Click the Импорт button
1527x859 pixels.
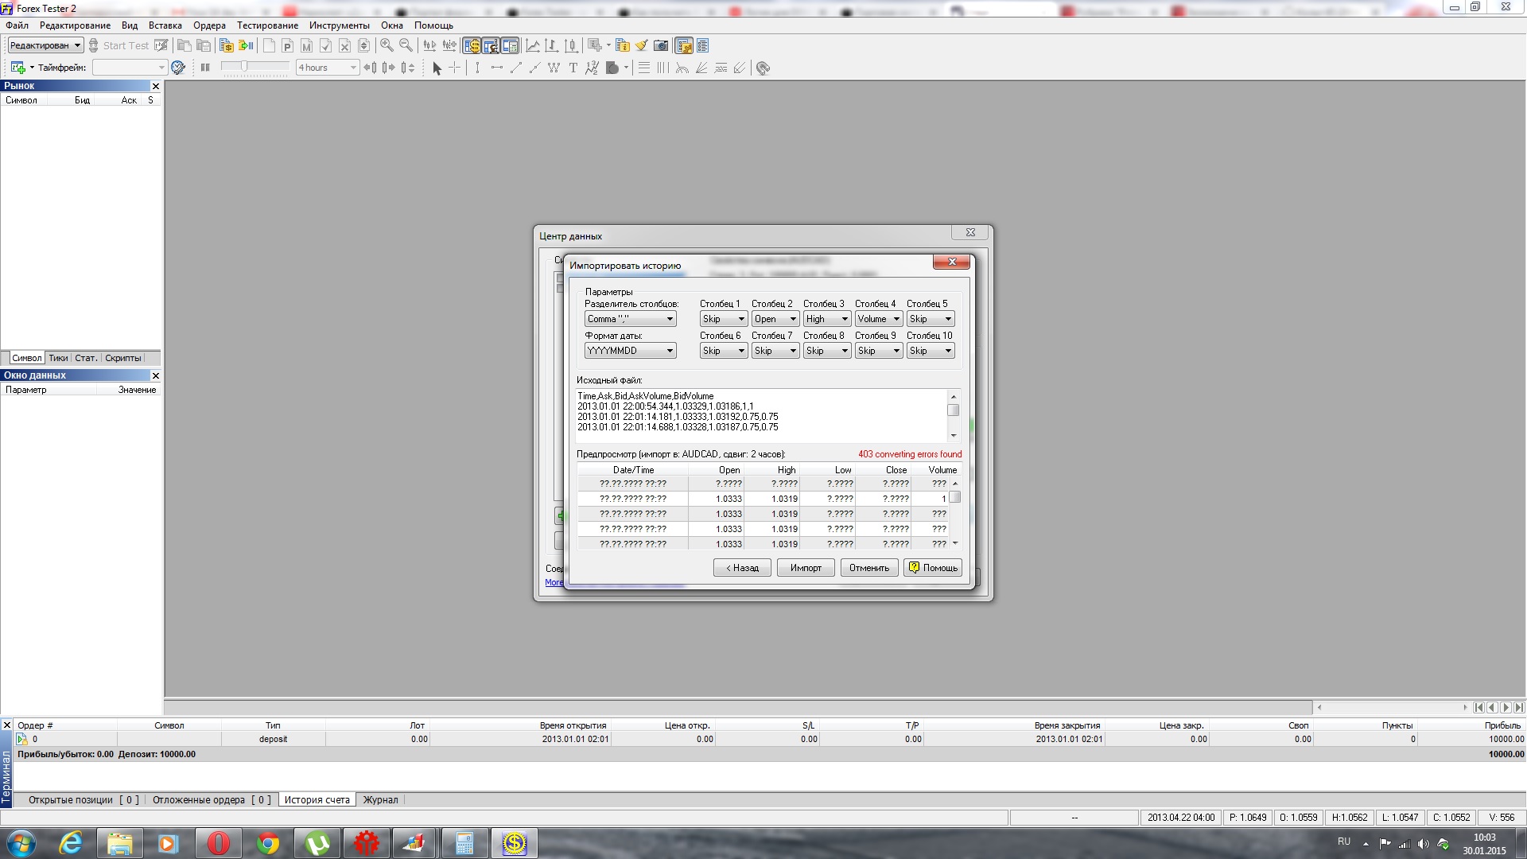point(806,568)
